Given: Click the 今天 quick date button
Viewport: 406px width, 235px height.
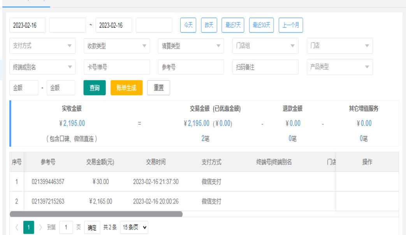Looking at the screenshot, I should click(x=188, y=25).
